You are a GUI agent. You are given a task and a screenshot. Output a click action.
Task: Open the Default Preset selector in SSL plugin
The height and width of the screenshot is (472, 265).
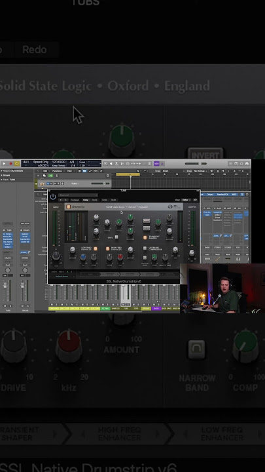click(x=62, y=277)
